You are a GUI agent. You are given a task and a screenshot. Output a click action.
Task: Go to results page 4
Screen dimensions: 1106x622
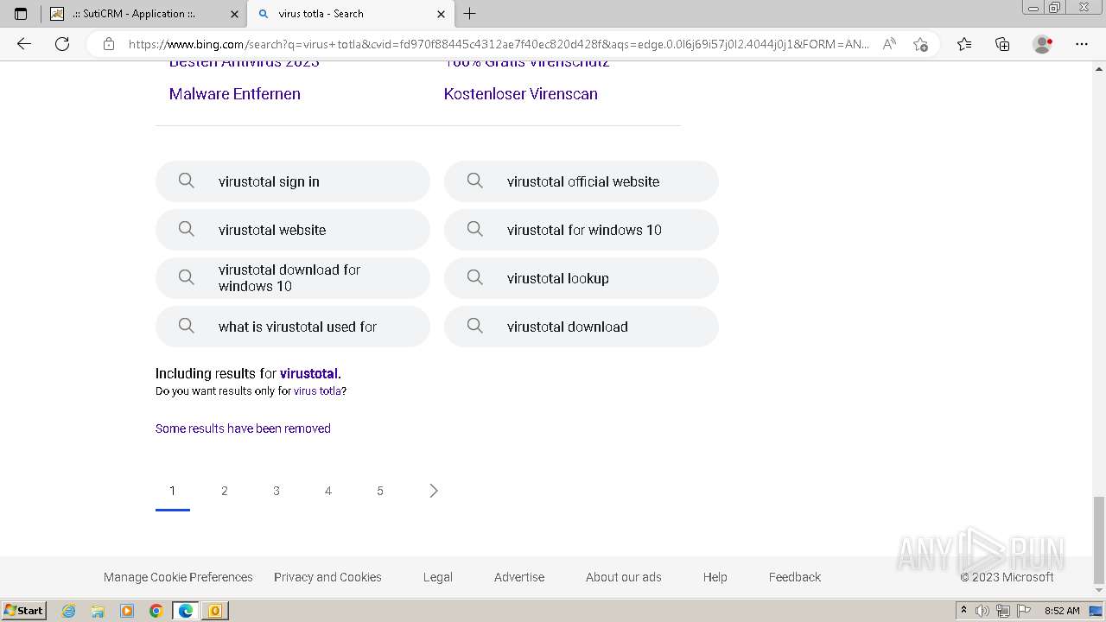tap(328, 491)
